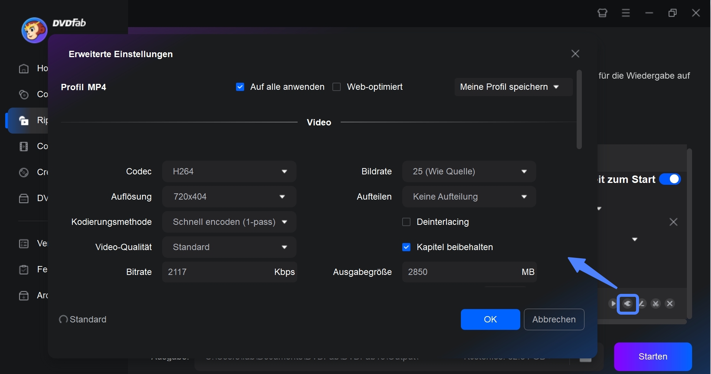Image resolution: width=711 pixels, height=374 pixels.
Task: Open the Aufteilen dropdown
Action: [468, 197]
